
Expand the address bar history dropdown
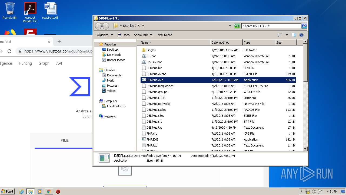tap(230, 26)
